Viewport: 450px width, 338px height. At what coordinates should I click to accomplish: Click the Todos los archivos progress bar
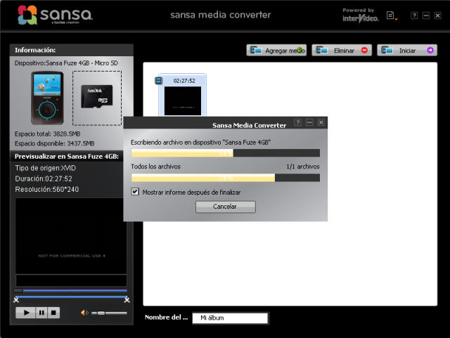226,178
